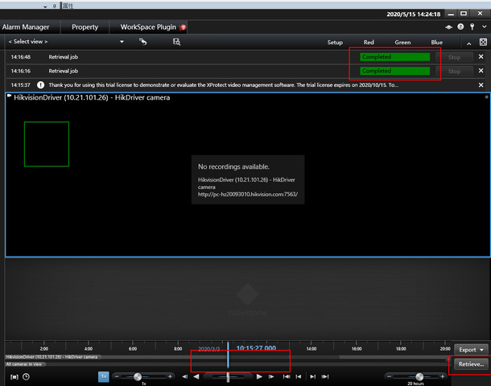Image resolution: width=491 pixels, height=386 pixels.
Task: Expand the Select view dropdown
Action: (x=122, y=42)
